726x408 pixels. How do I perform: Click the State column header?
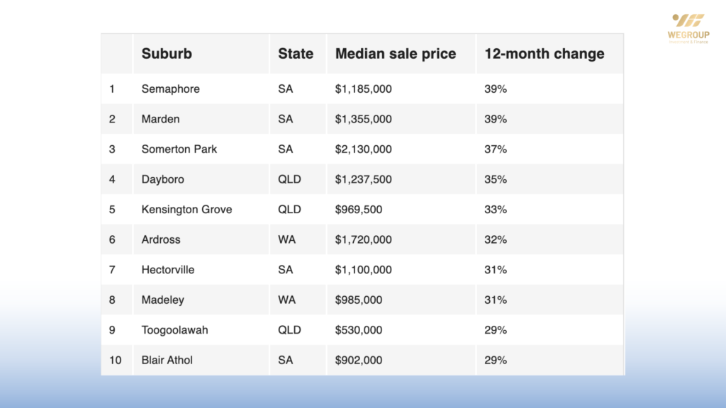[x=296, y=54]
